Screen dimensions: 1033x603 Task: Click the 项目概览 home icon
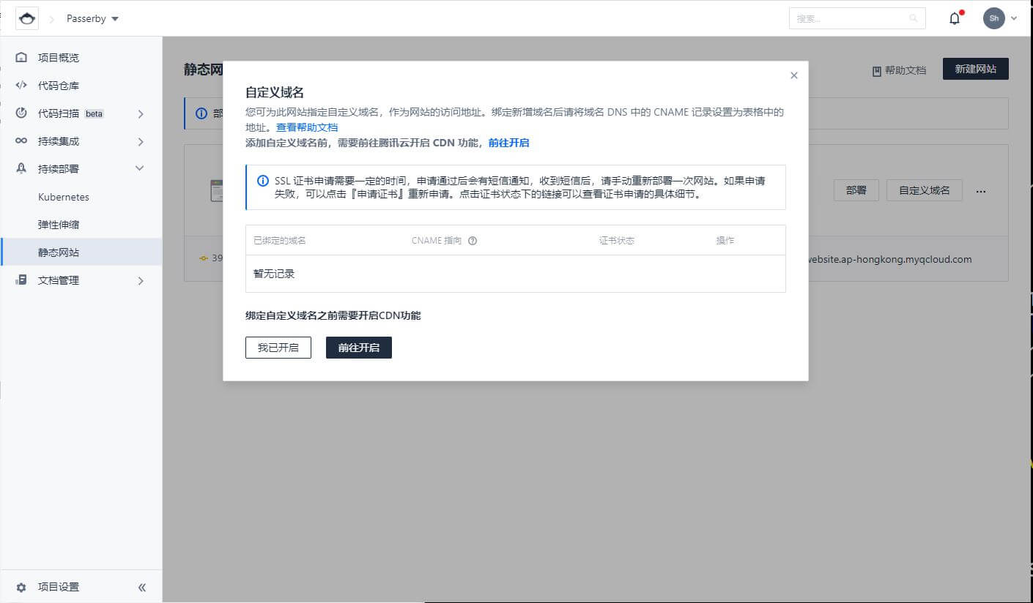[21, 58]
